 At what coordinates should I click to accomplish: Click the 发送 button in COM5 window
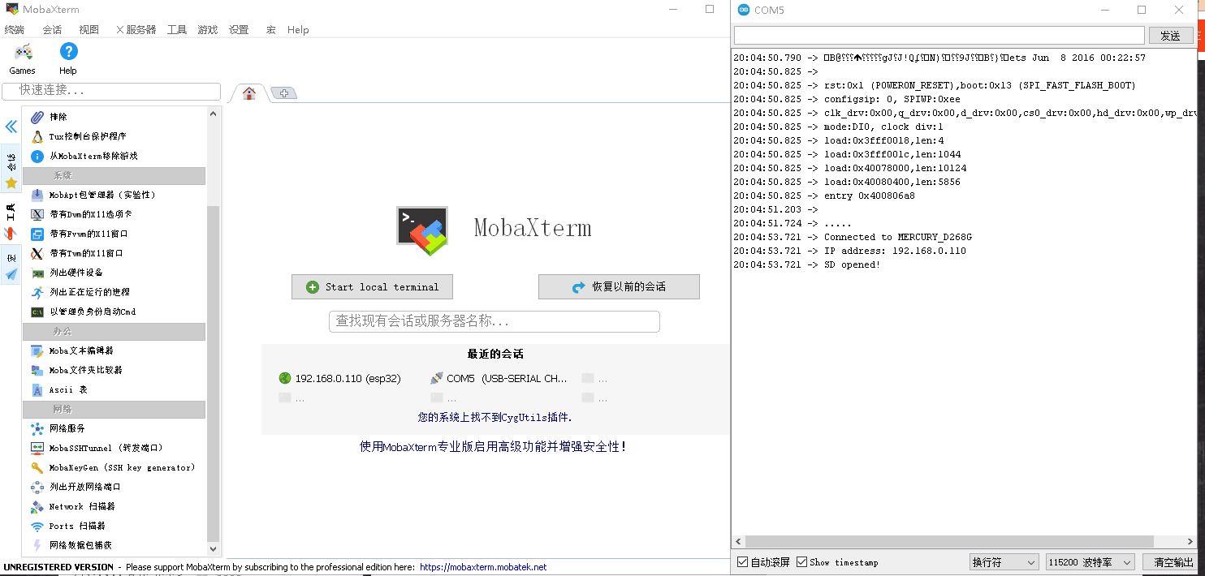pyautogui.click(x=1170, y=36)
